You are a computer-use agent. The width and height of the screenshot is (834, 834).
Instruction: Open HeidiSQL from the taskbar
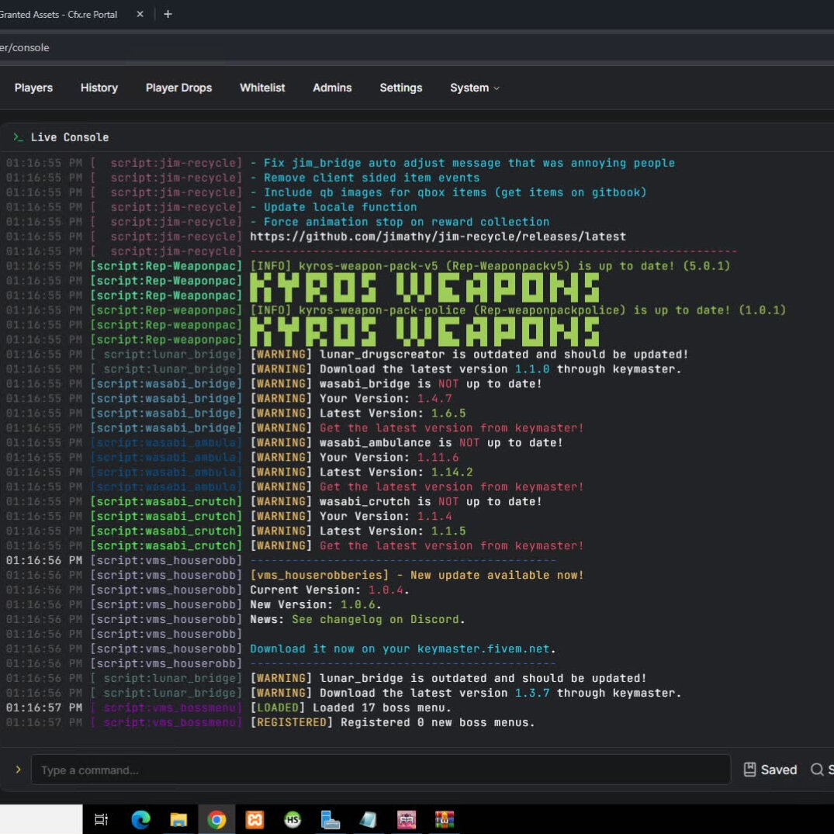tap(292, 819)
